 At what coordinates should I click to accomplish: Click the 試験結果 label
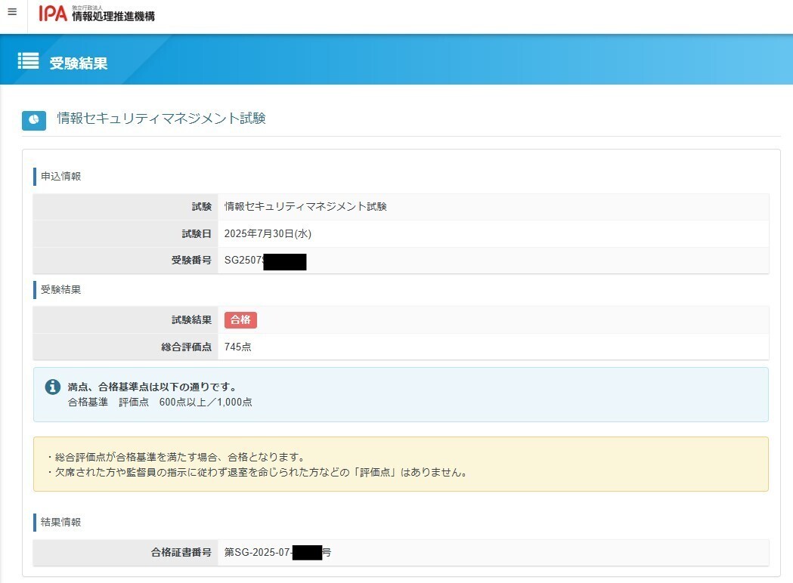click(x=192, y=319)
